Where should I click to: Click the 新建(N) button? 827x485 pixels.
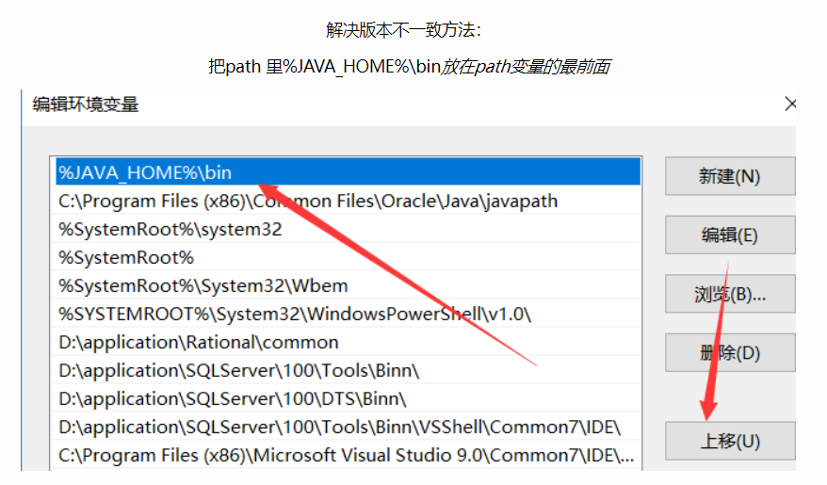coord(730,176)
